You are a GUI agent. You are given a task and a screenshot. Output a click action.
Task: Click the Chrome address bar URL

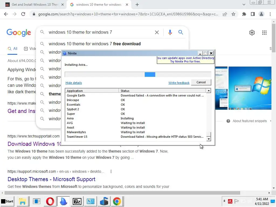[128, 14]
